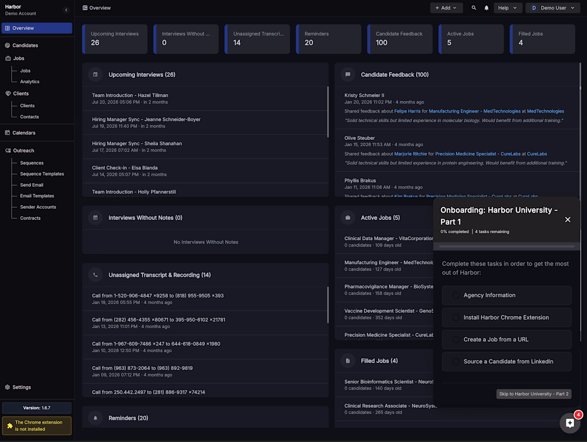Click the Settings gear icon
The height and width of the screenshot is (442, 587).
(7, 388)
